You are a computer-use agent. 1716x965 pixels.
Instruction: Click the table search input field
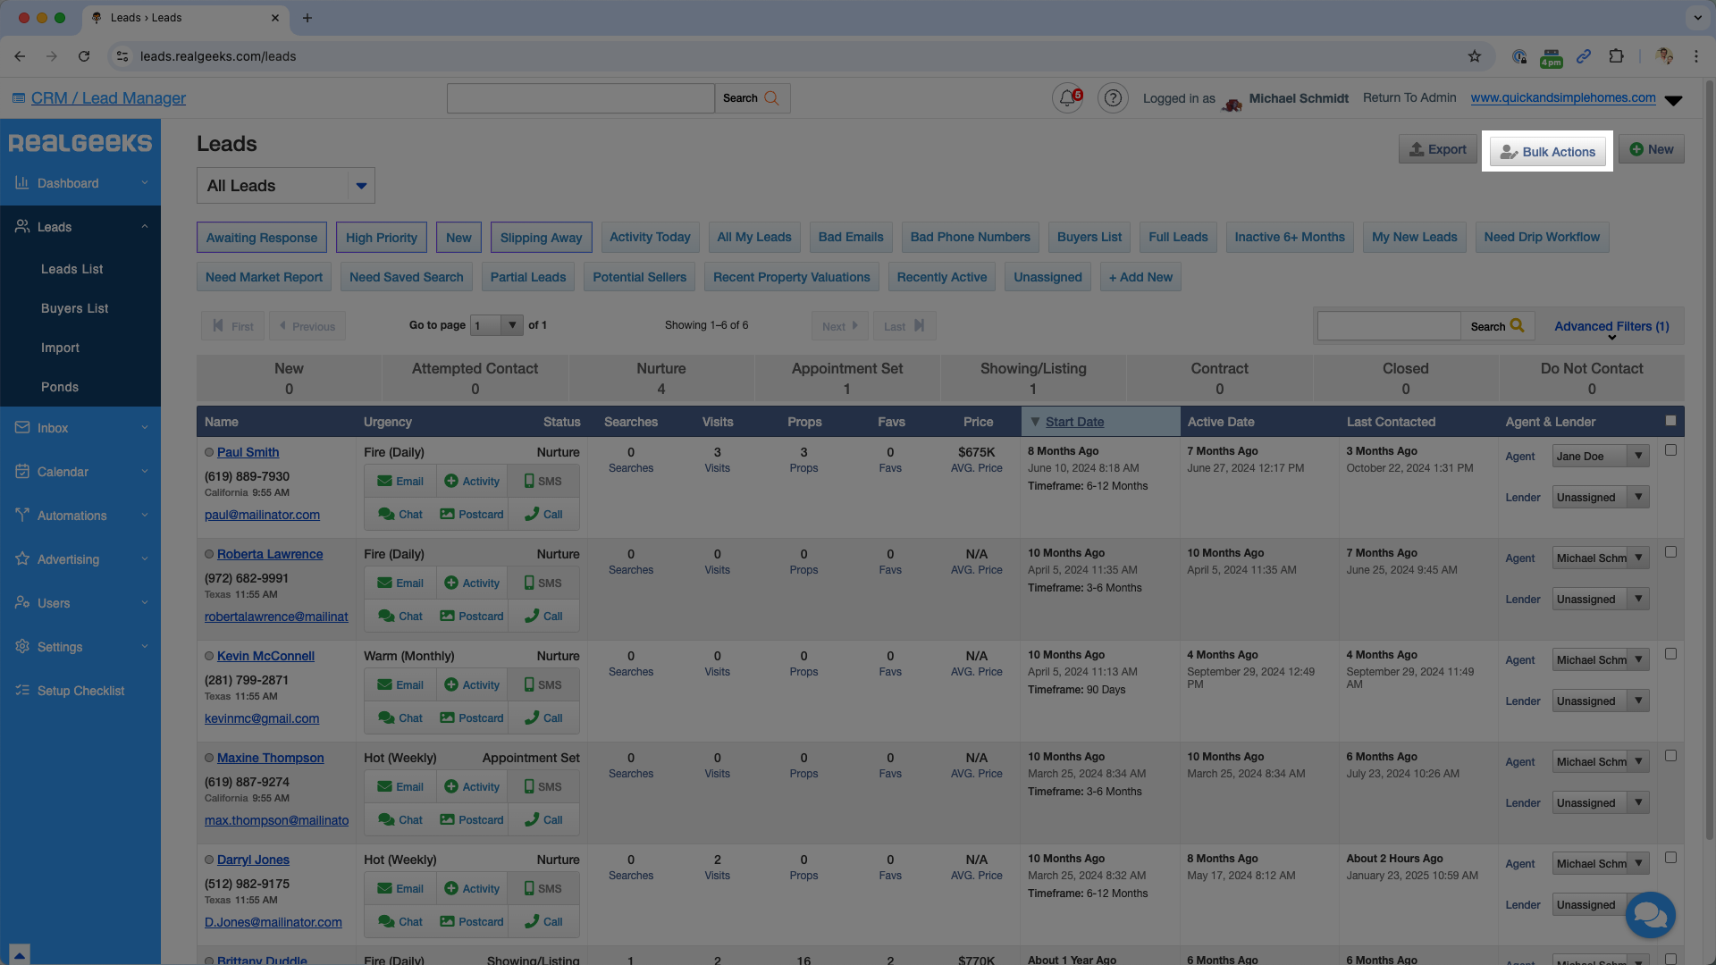click(1389, 326)
